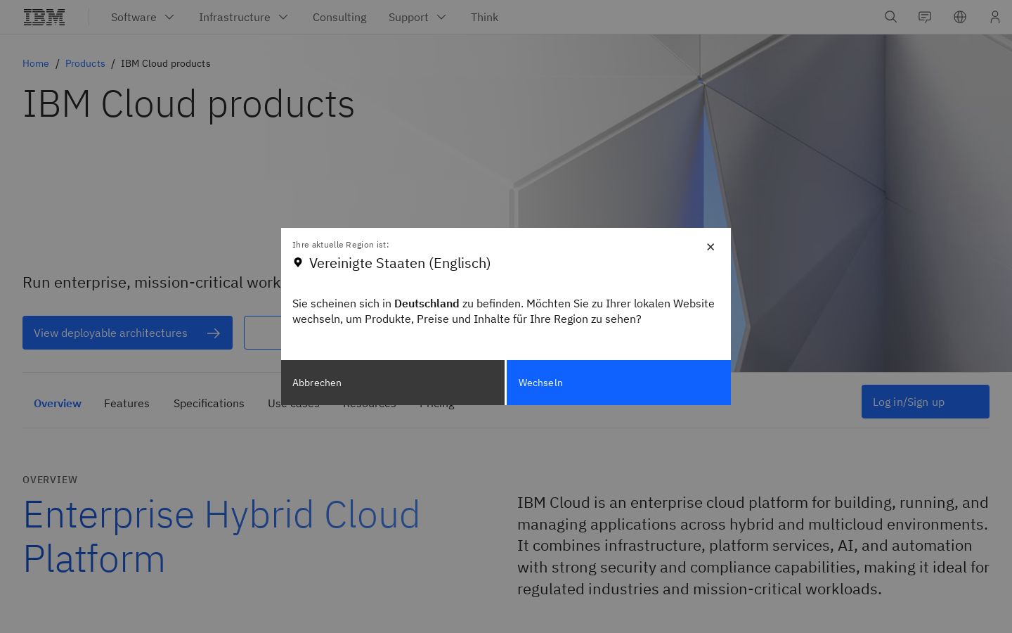Click Log in/Sign up button
Screen dimensions: 1012x633
click(926, 402)
